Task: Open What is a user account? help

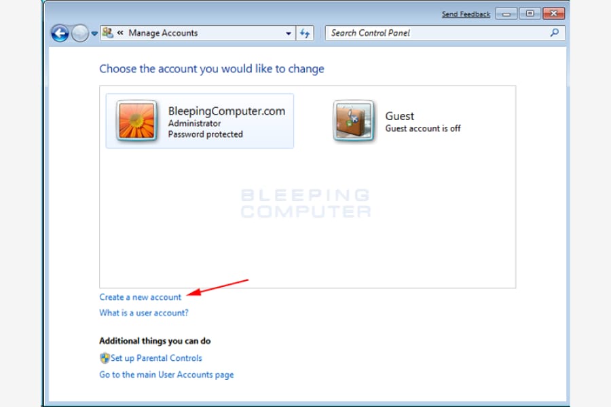Action: tap(144, 313)
